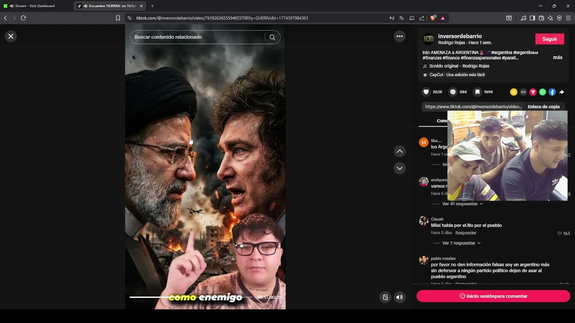Screen dimensions: 575x323
Task: Toggle the browser sidebar panel
Action: (x=532, y=18)
